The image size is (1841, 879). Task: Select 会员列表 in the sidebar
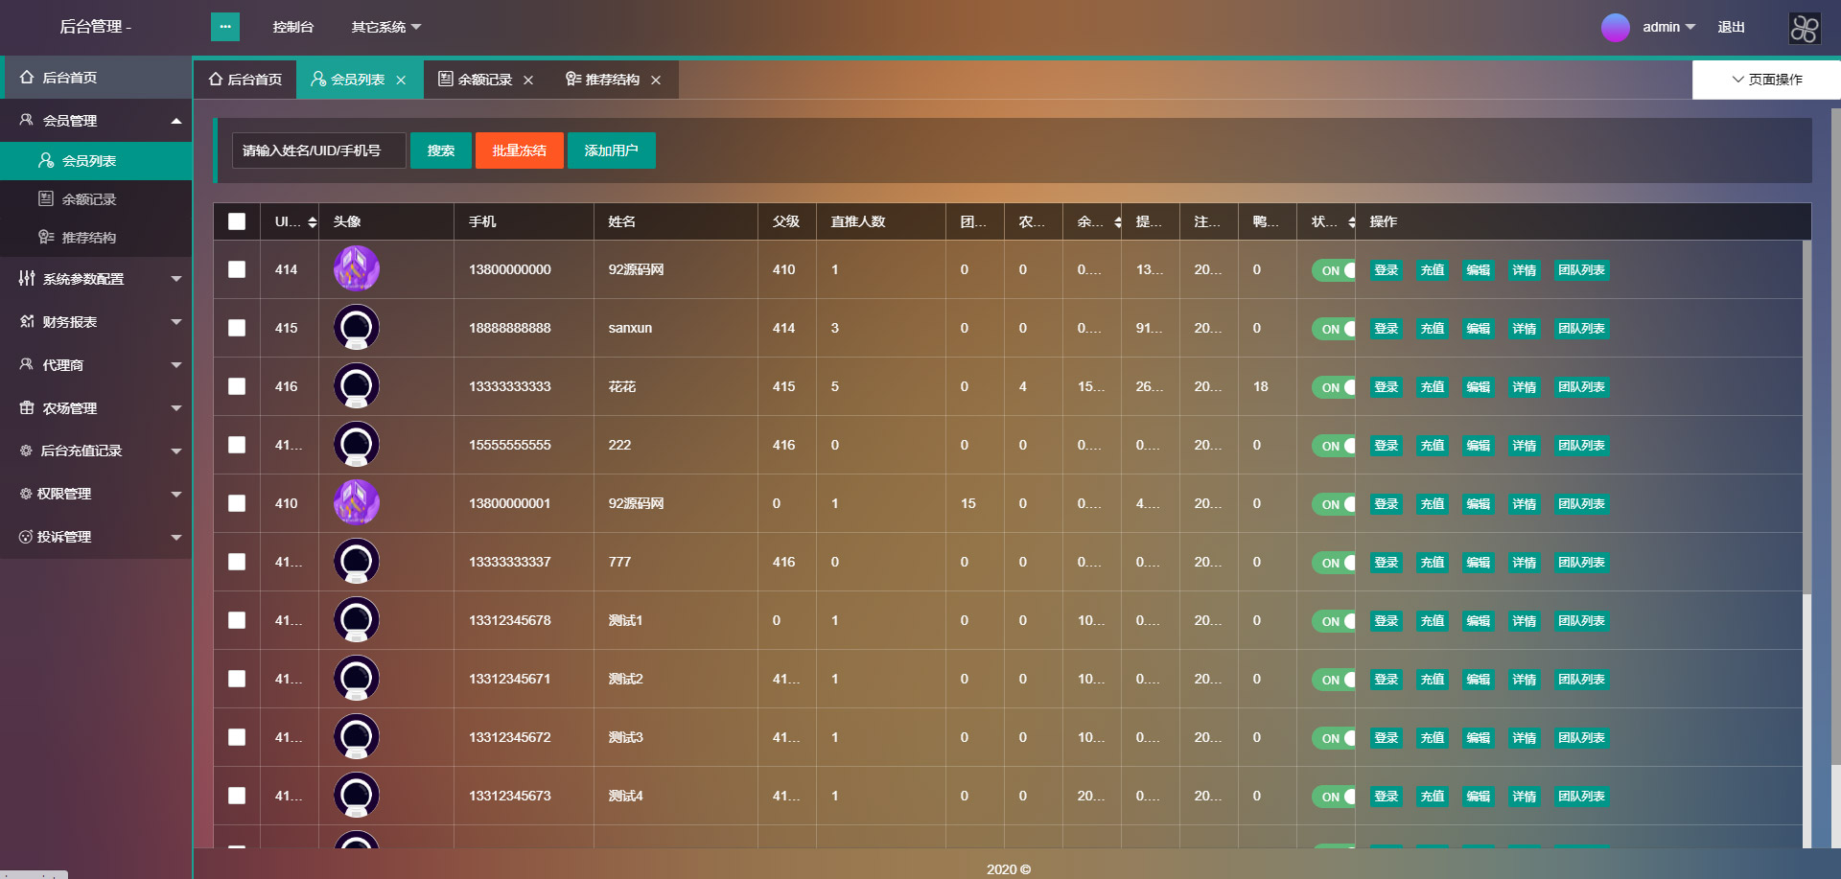[x=96, y=160]
